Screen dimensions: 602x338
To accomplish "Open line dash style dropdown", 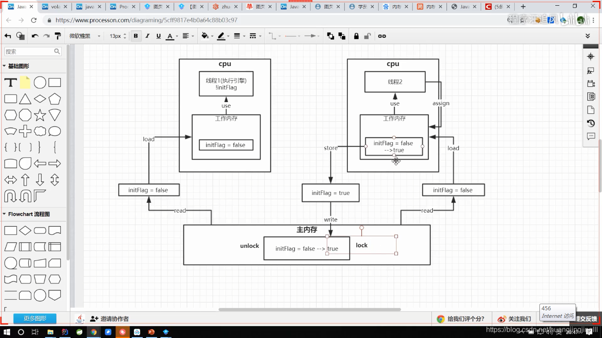I will tap(255, 36).
